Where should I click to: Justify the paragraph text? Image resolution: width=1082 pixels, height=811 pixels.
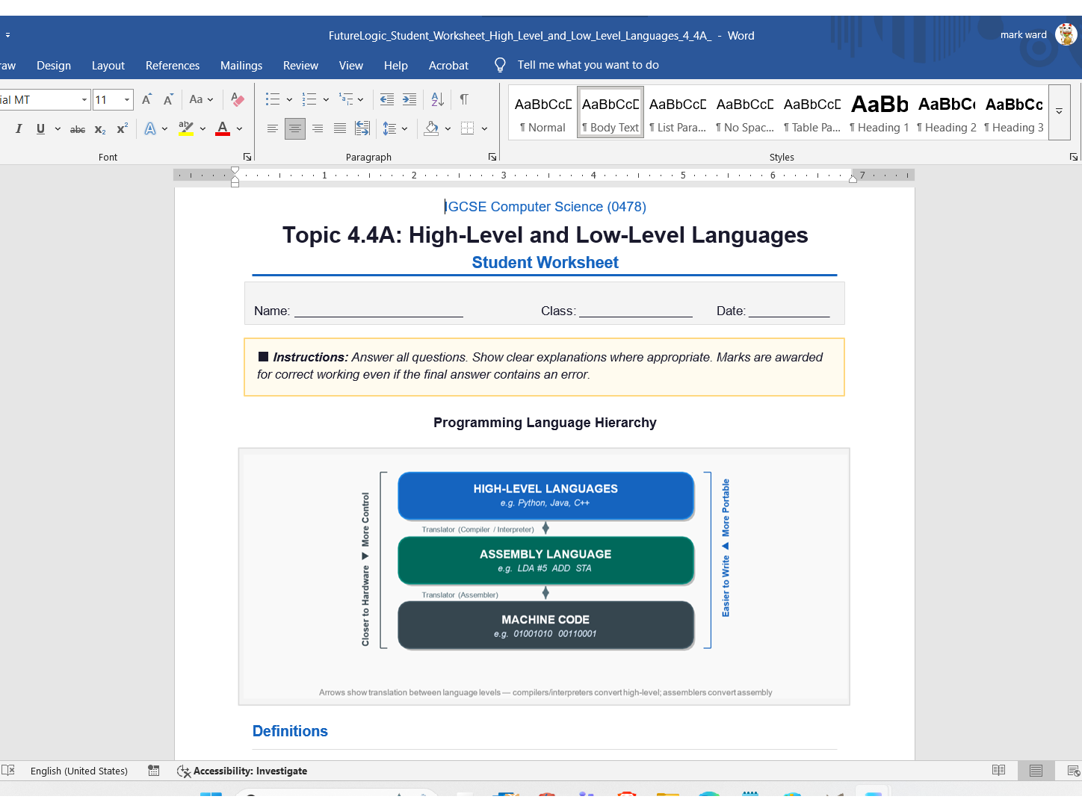pyautogui.click(x=340, y=128)
